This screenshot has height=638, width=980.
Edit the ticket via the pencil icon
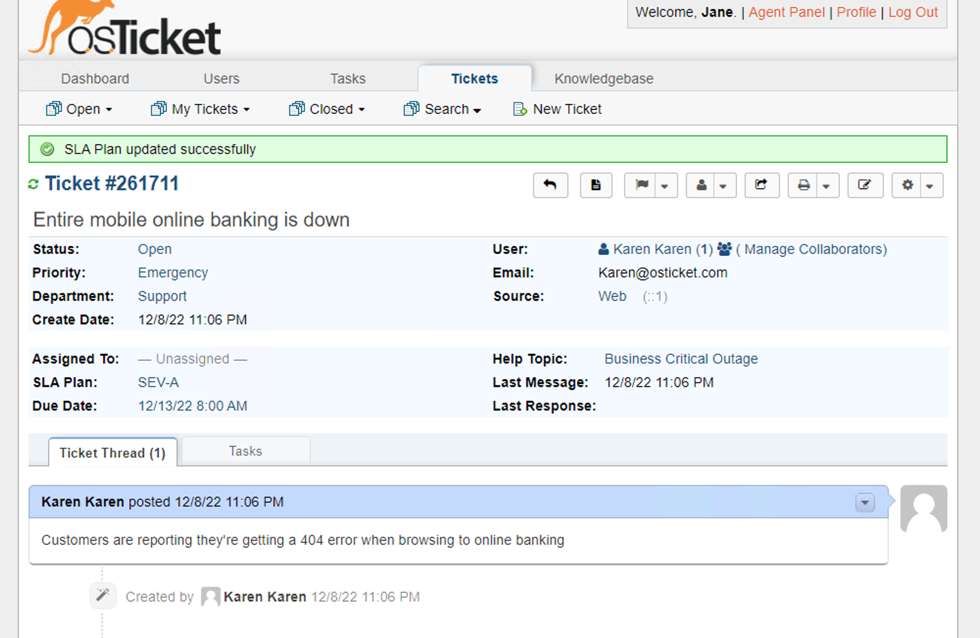coord(865,185)
